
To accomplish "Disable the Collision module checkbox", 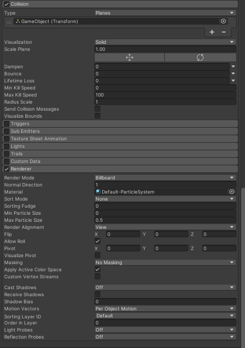I will (7, 4).
